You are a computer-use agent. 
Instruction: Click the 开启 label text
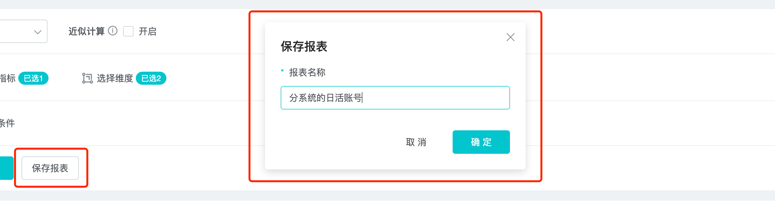tap(148, 31)
